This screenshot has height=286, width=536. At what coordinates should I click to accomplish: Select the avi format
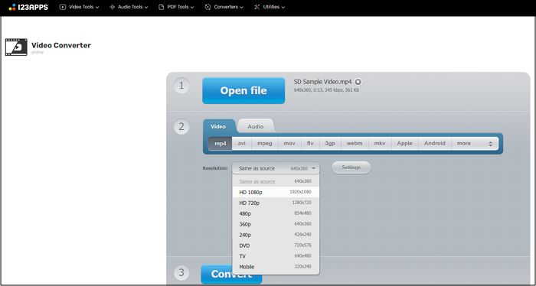tap(242, 143)
